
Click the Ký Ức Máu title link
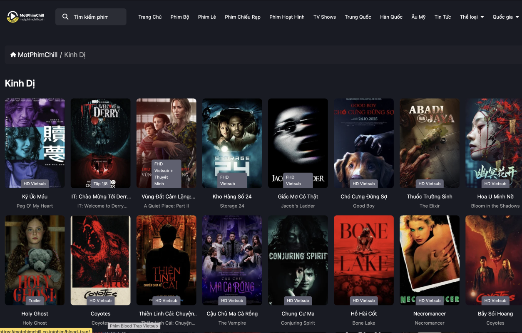click(x=35, y=196)
